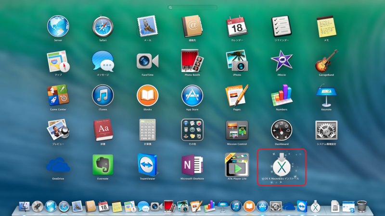Launch Photo Booth from the Launchpad grid
This screenshot has width=385, height=216.
(x=192, y=61)
